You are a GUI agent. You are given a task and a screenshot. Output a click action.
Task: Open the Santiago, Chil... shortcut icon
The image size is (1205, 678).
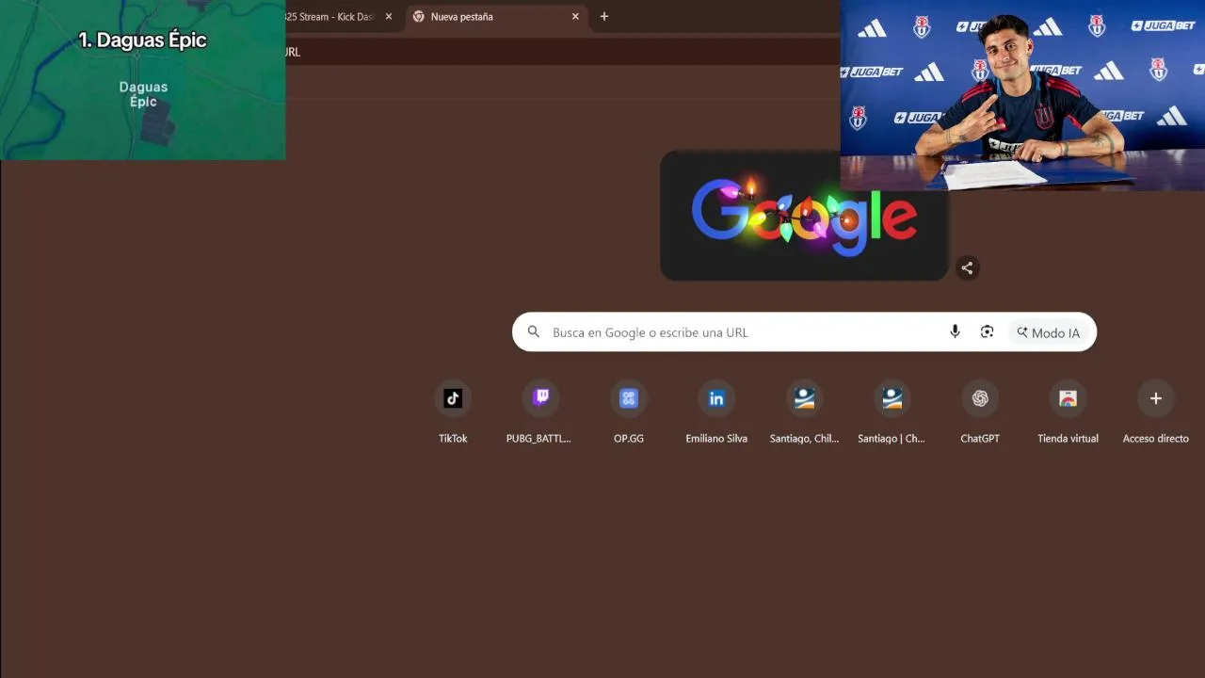click(804, 398)
